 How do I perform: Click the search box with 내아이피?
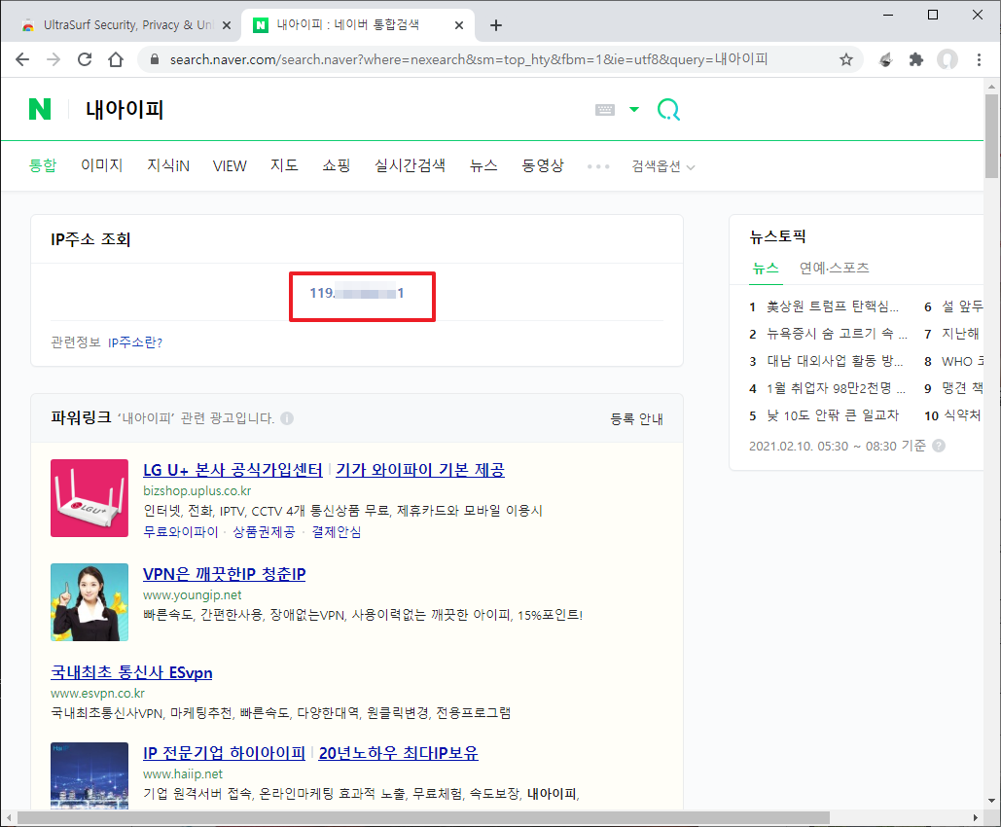tap(332, 110)
